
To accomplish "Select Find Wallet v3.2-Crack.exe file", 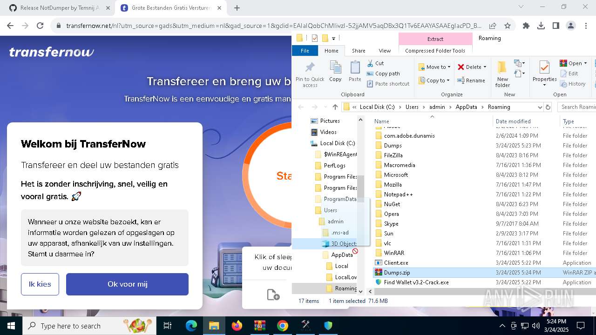I will pos(416,282).
